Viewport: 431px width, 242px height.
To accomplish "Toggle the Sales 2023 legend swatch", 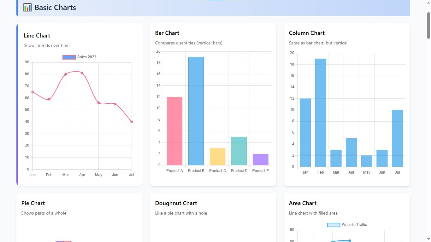I will (69, 57).
